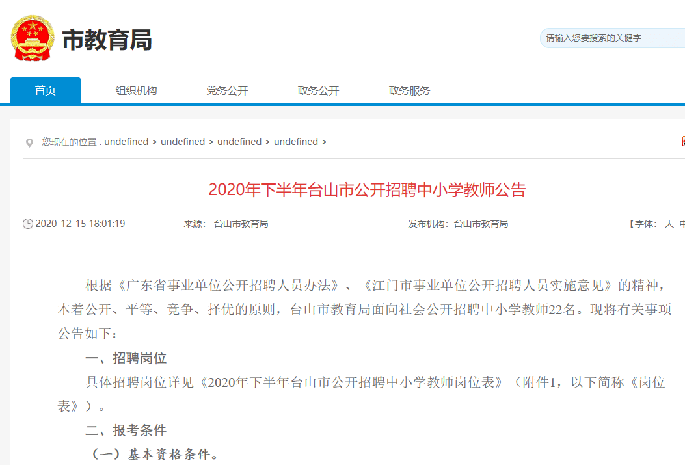685x465 pixels.
Task: Focus the keyword search input field
Action: click(611, 38)
